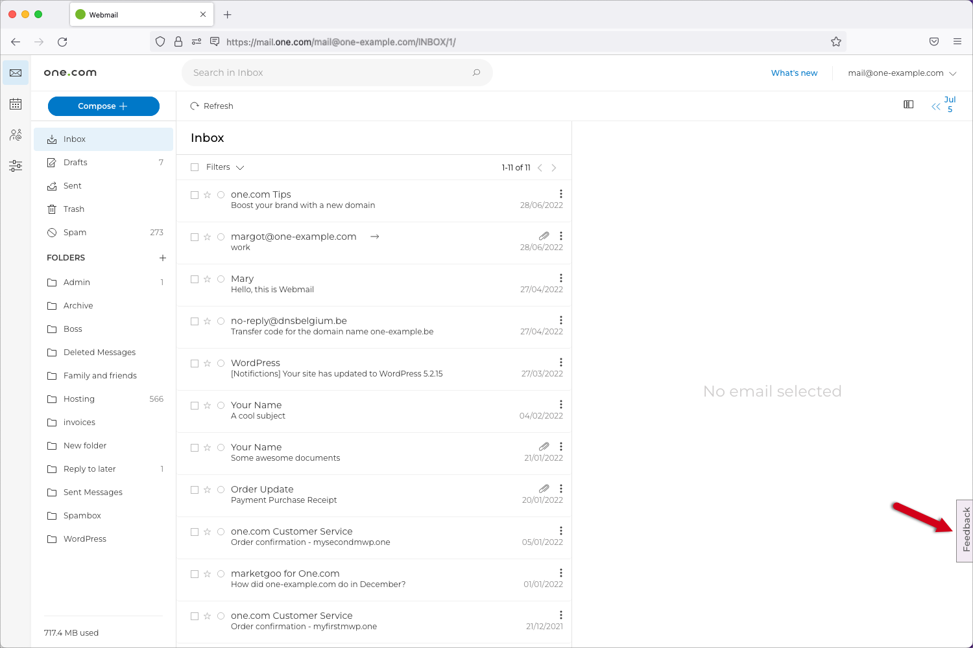973x648 pixels.
Task: Tick the checkbox for one.com Tips email
Action: (x=195, y=195)
